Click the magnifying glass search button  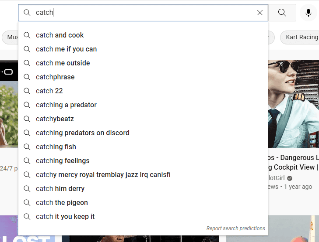[282, 13]
